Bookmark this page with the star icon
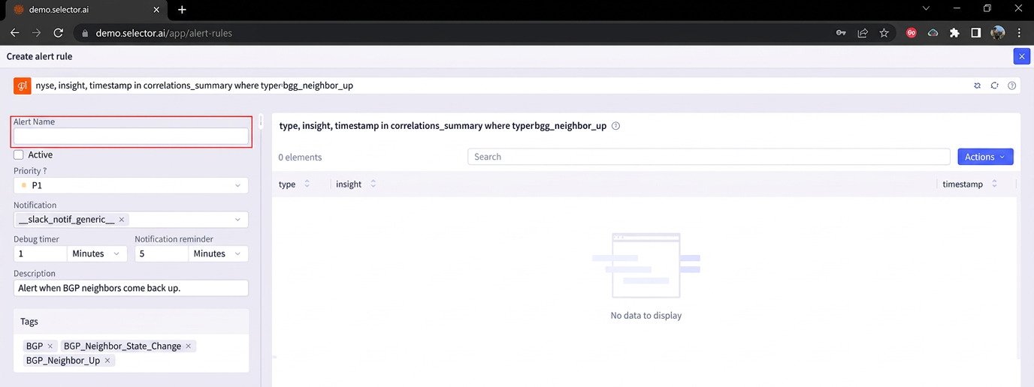1034x387 pixels. point(884,33)
